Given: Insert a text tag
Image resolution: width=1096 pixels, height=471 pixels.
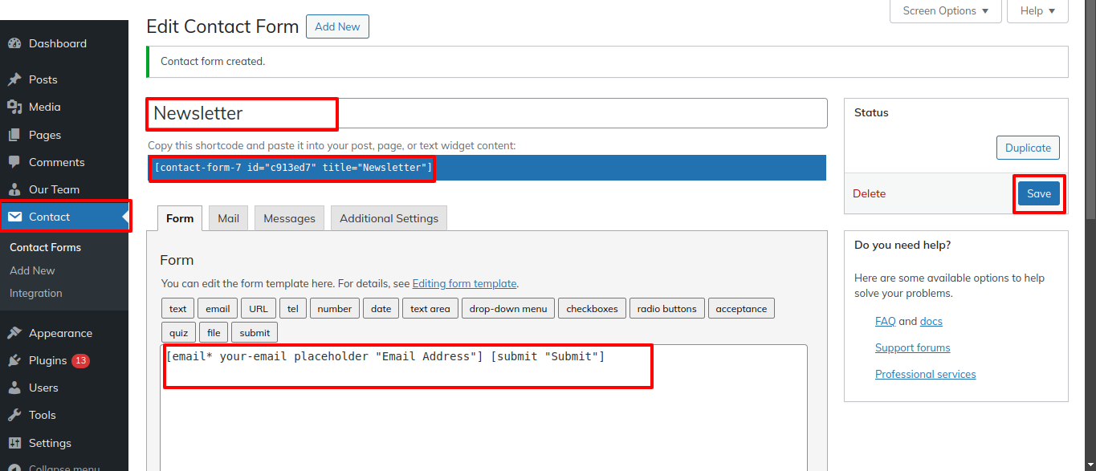Looking at the screenshot, I should point(178,309).
